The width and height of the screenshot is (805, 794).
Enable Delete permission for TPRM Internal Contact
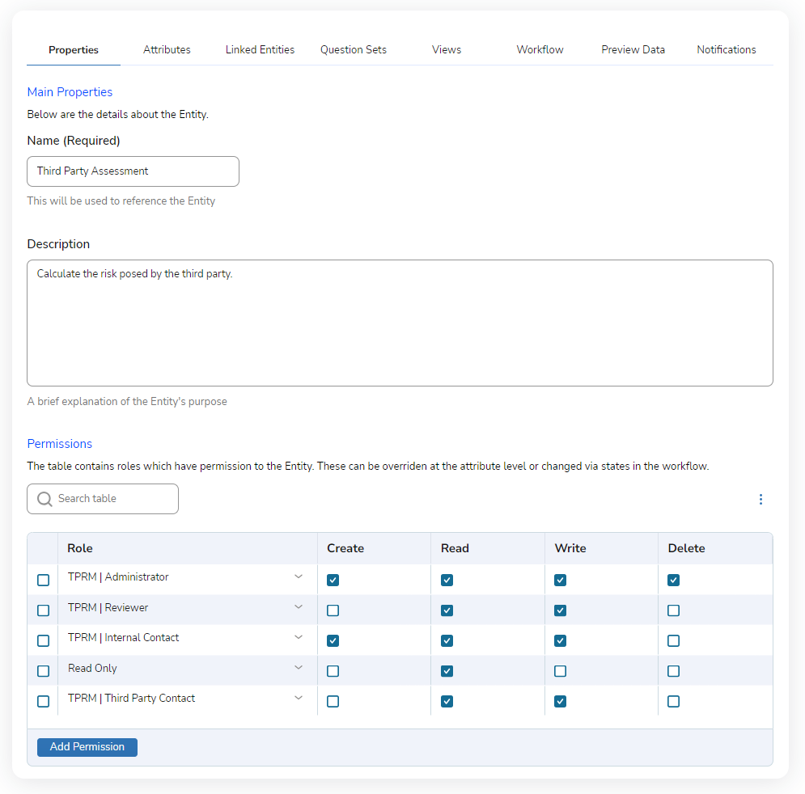point(673,640)
